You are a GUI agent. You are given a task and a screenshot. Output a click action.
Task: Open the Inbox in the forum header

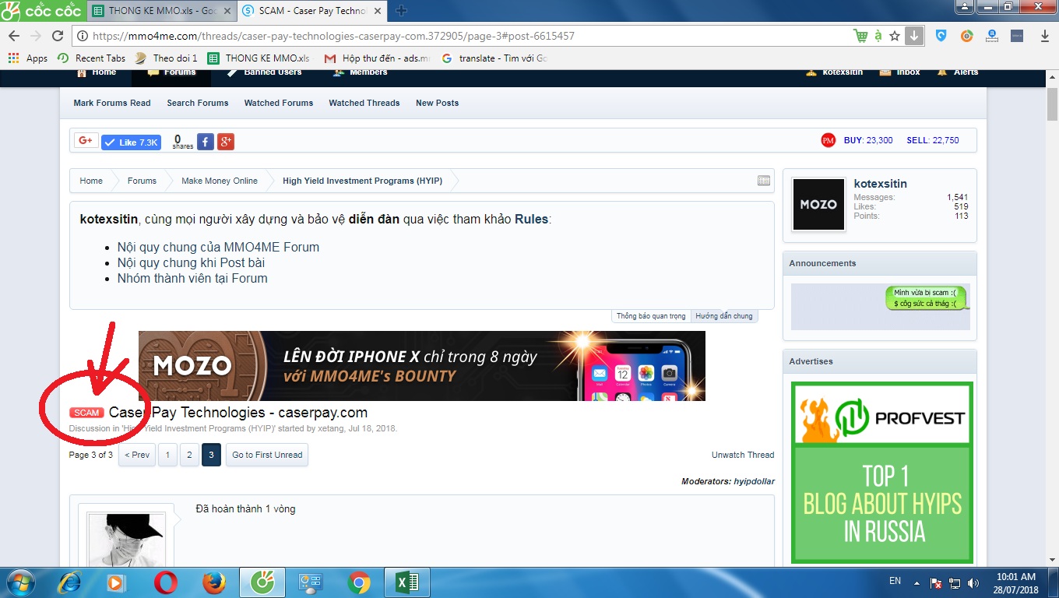point(900,72)
